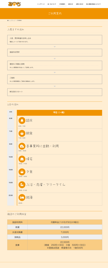Click the bed icon beside 就寝
Screen dimensions: 108x268
click(22, 197)
